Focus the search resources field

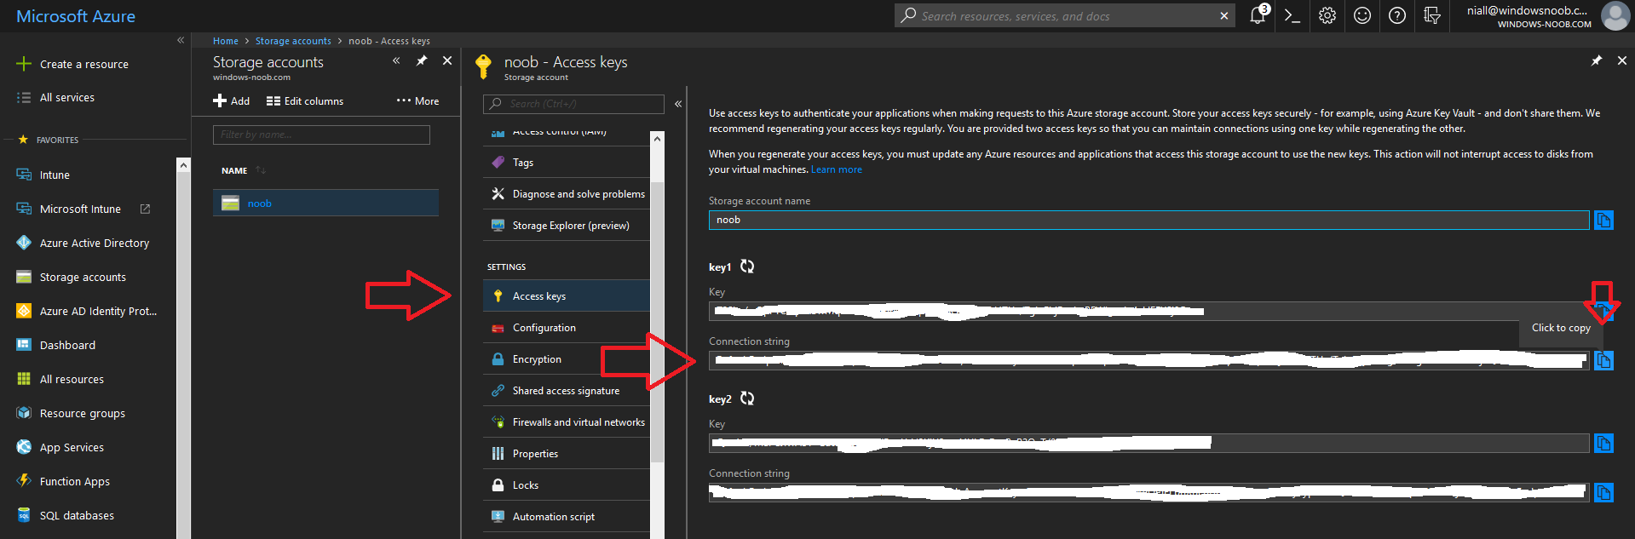[1065, 16]
